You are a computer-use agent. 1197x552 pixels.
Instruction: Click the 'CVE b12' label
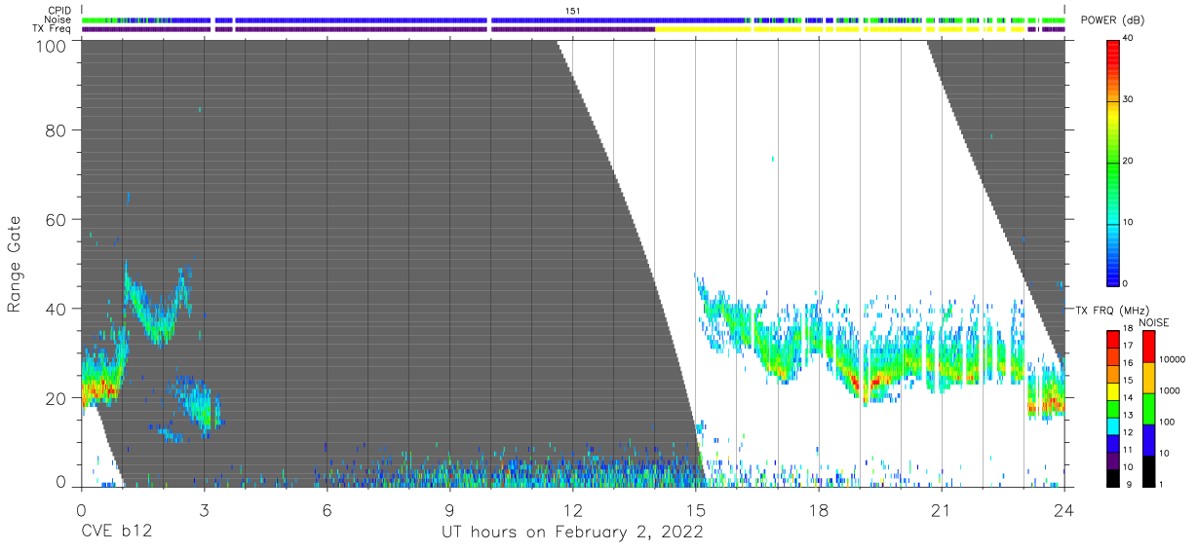click(x=115, y=533)
